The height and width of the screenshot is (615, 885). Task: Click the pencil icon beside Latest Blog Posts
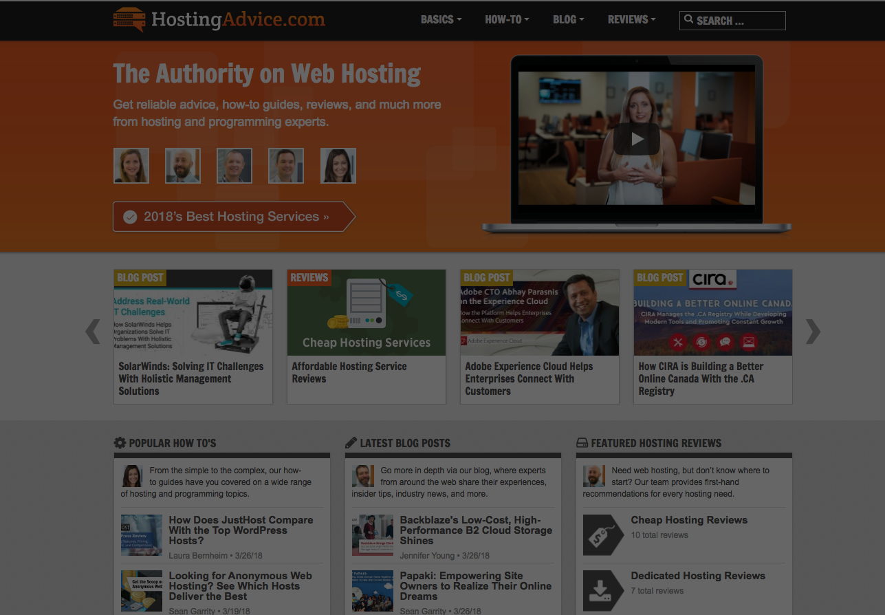(x=351, y=443)
